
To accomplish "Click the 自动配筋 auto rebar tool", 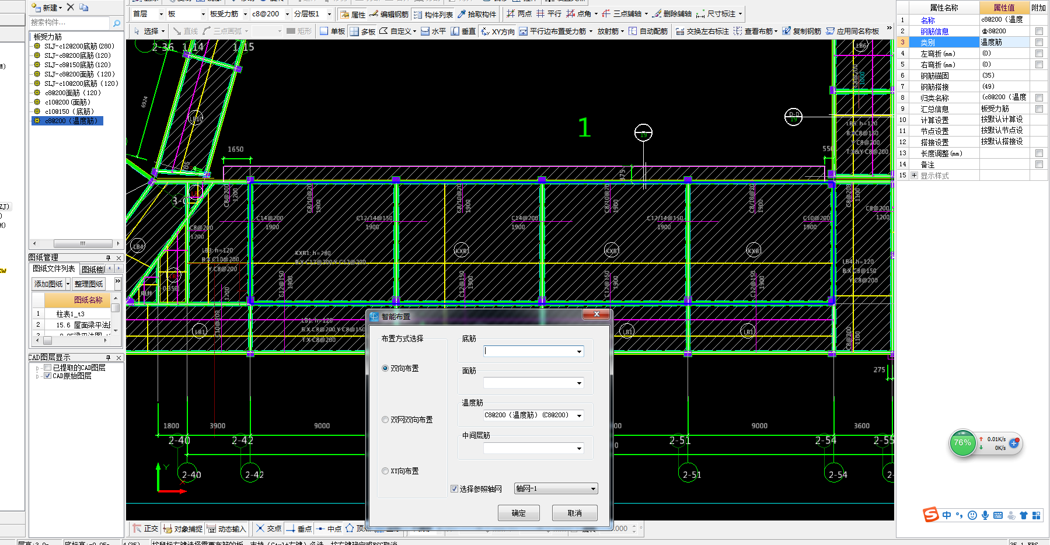I will pyautogui.click(x=648, y=31).
